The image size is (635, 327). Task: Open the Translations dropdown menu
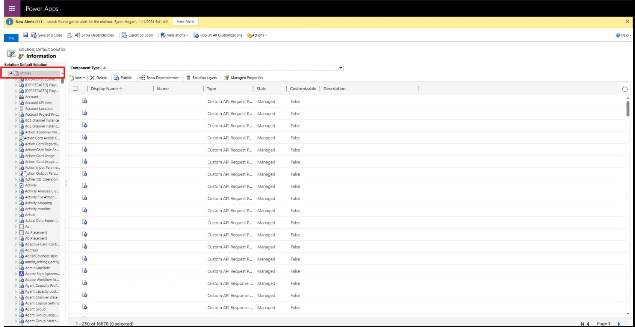click(174, 35)
